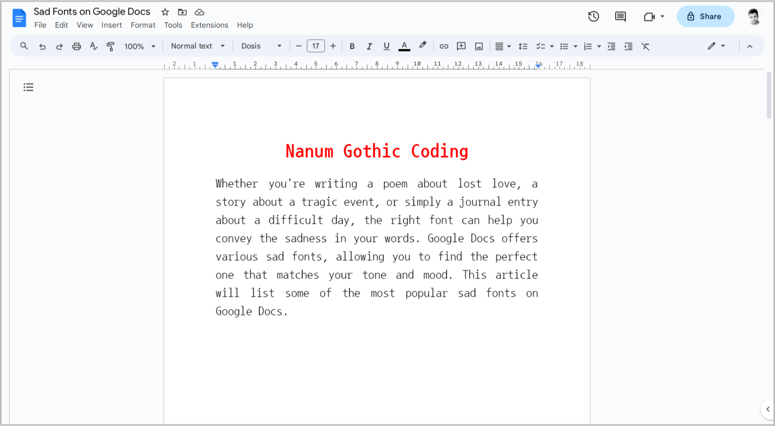Open the highlight color pen
Viewport: 775px width, 426px height.
(x=423, y=46)
